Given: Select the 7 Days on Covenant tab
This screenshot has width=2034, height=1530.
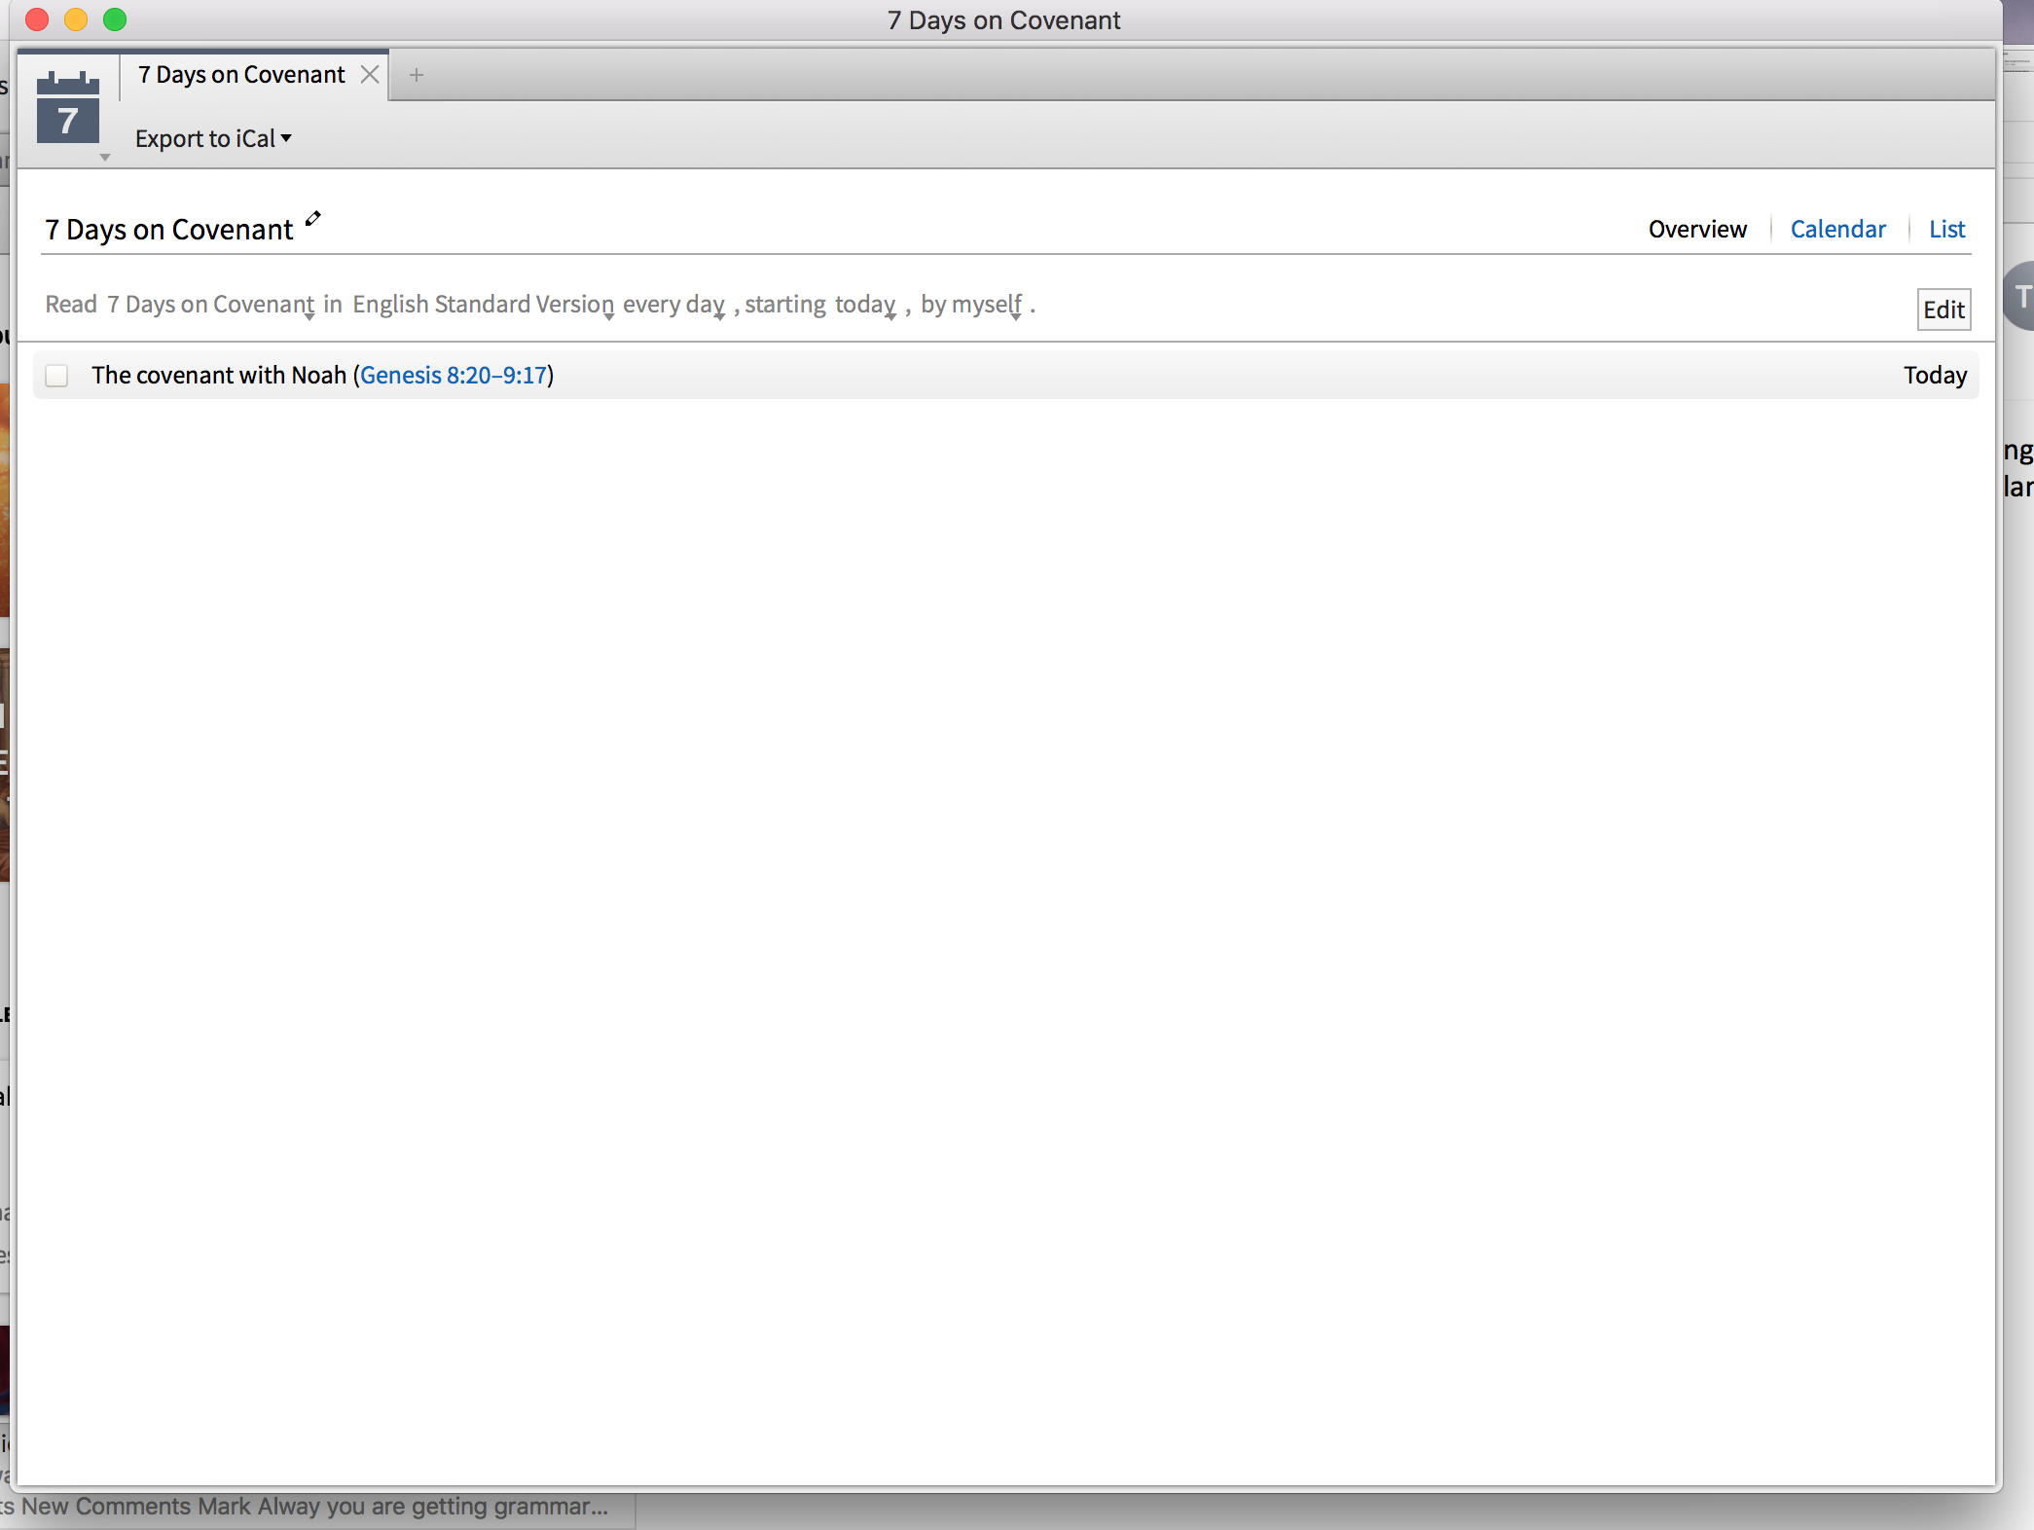Looking at the screenshot, I should (x=241, y=75).
